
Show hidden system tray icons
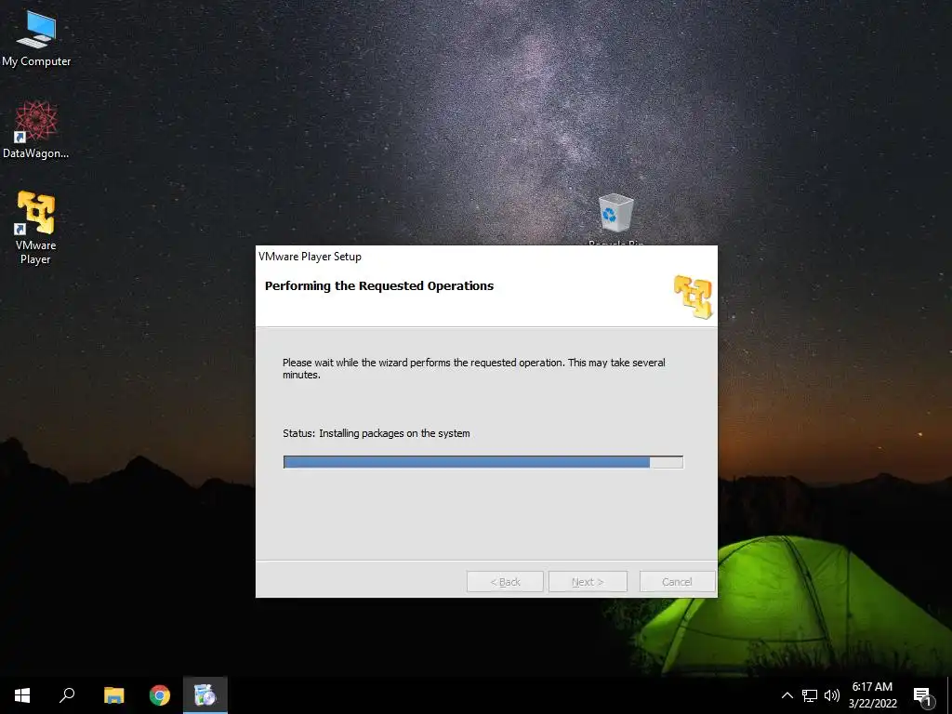point(787,695)
